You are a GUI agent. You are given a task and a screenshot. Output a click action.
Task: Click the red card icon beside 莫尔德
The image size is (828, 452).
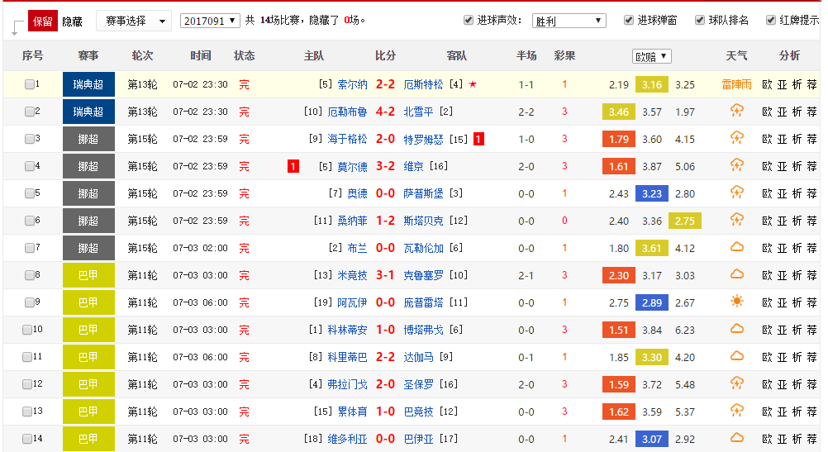[293, 166]
